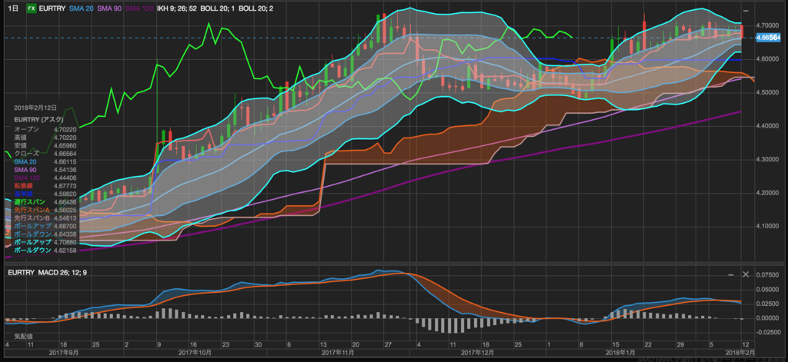Image resolution: width=788 pixels, height=362 pixels.
Task: Click the SMA 120 indicator header label
Action: [140, 8]
